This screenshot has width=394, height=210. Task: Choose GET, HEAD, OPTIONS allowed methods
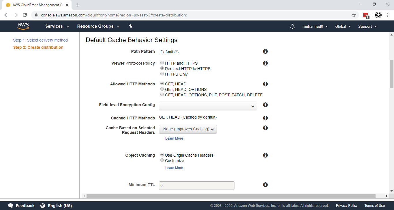pyautogui.click(x=162, y=89)
